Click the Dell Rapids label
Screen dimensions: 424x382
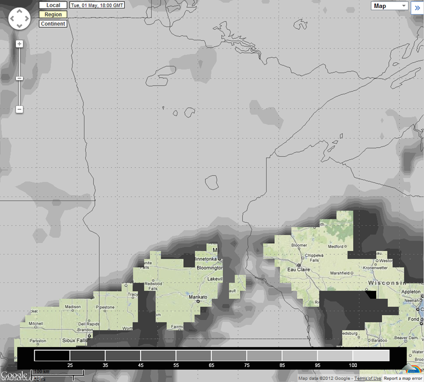tap(88, 324)
